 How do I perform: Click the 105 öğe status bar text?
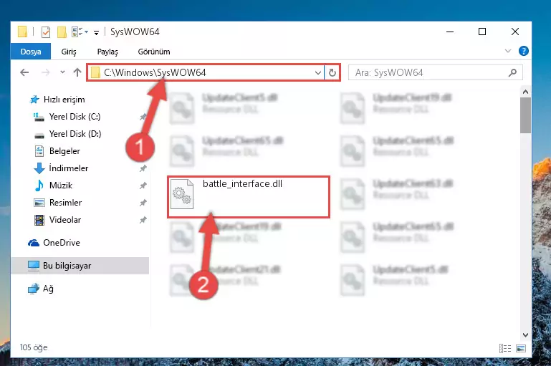point(34,347)
